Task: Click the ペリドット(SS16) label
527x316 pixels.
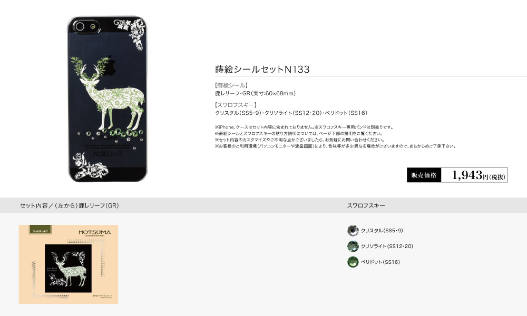Action: (380, 262)
